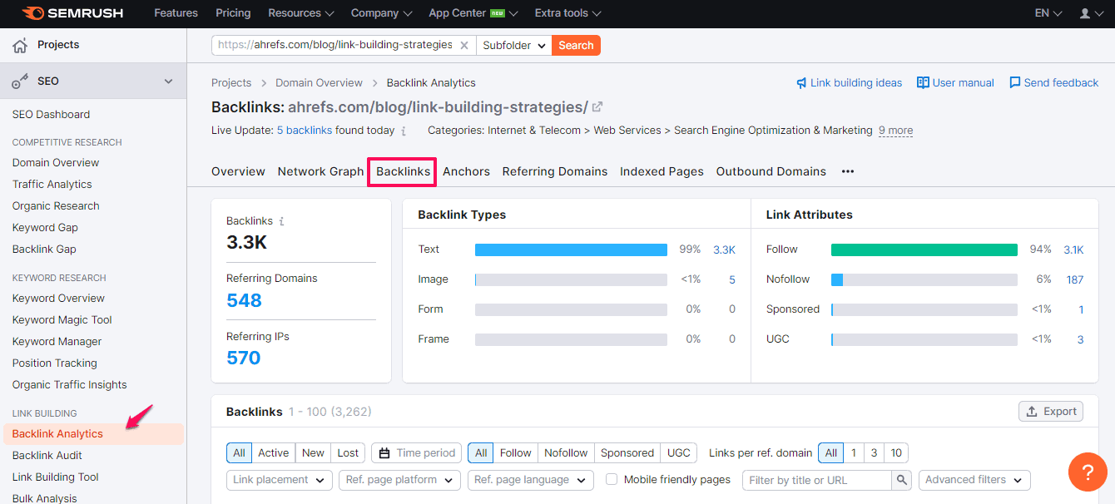The height and width of the screenshot is (504, 1115).
Task: Click the Filter by title or URL field
Action: (x=817, y=480)
